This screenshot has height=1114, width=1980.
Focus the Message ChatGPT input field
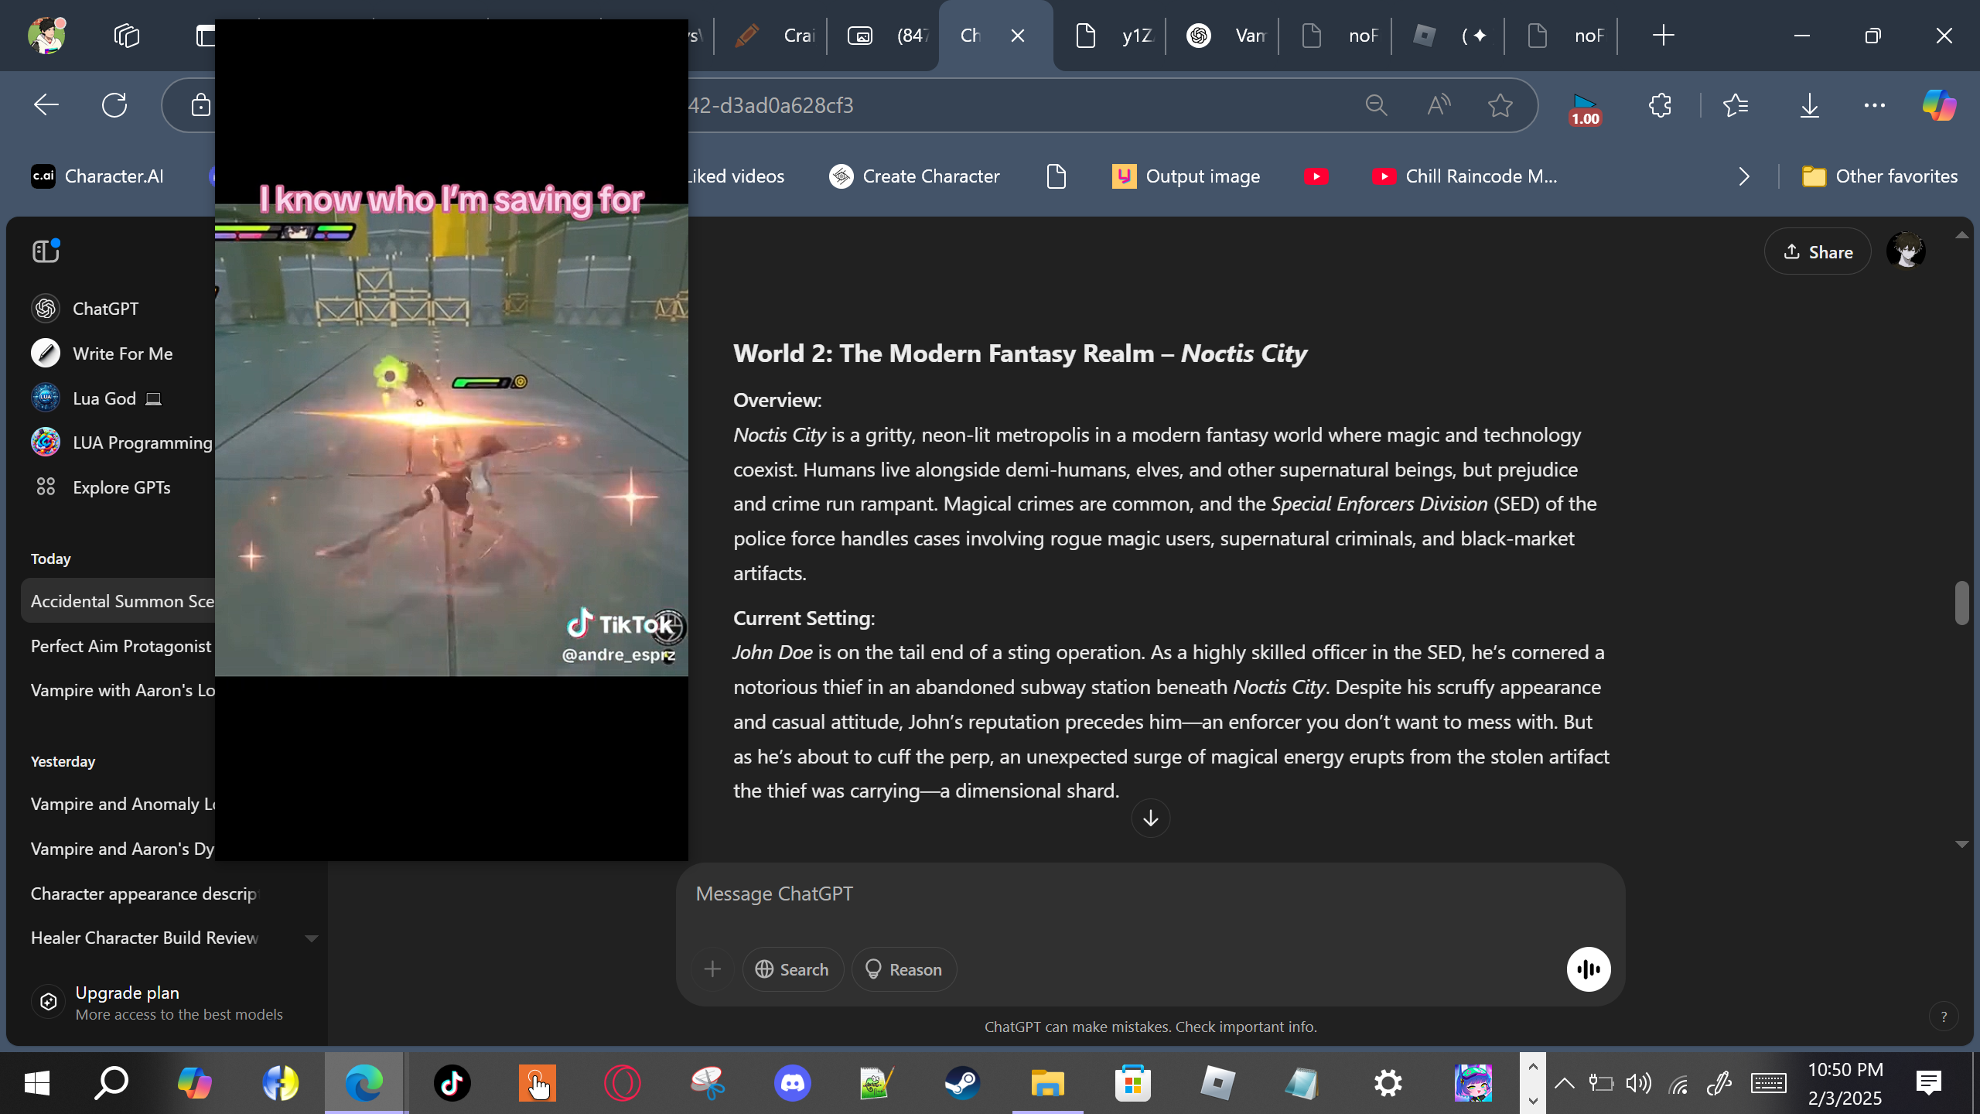1150,894
